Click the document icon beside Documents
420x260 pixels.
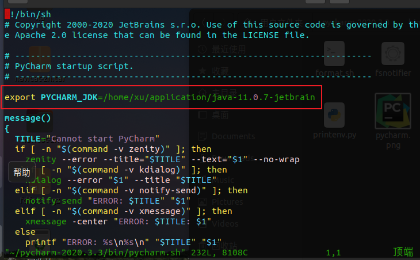(203, 136)
